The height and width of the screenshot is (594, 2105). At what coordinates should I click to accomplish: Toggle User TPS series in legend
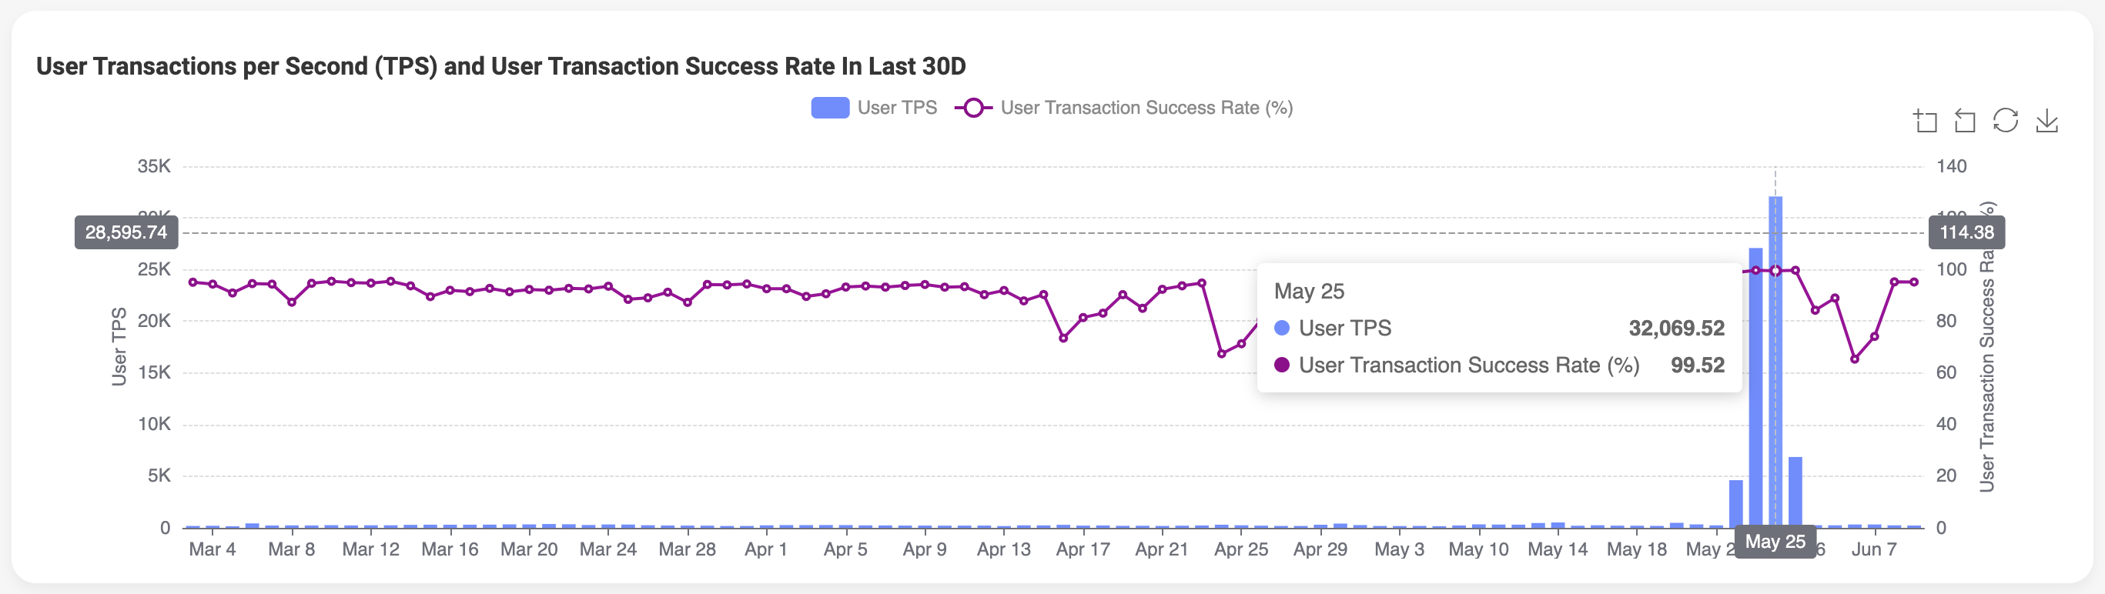[896, 108]
